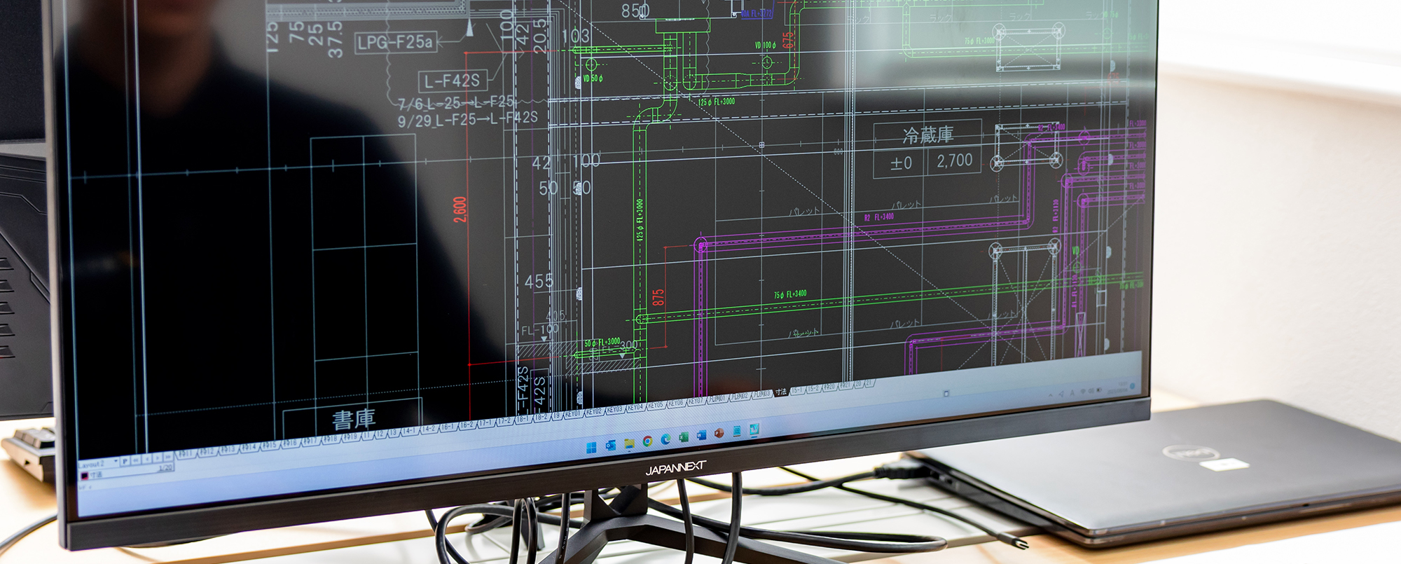The width and height of the screenshot is (1401, 564).
Task: Select the active 寸法 layer tab
Action: [780, 392]
